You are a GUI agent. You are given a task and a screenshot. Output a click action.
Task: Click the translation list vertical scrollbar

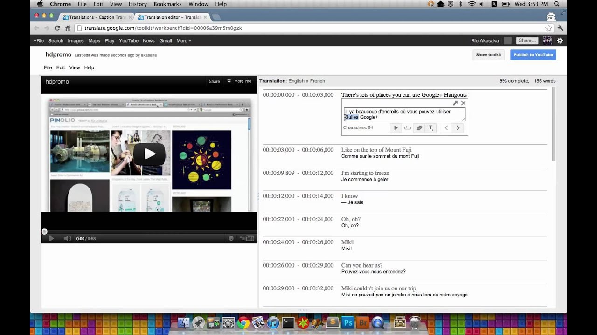(x=554, y=124)
